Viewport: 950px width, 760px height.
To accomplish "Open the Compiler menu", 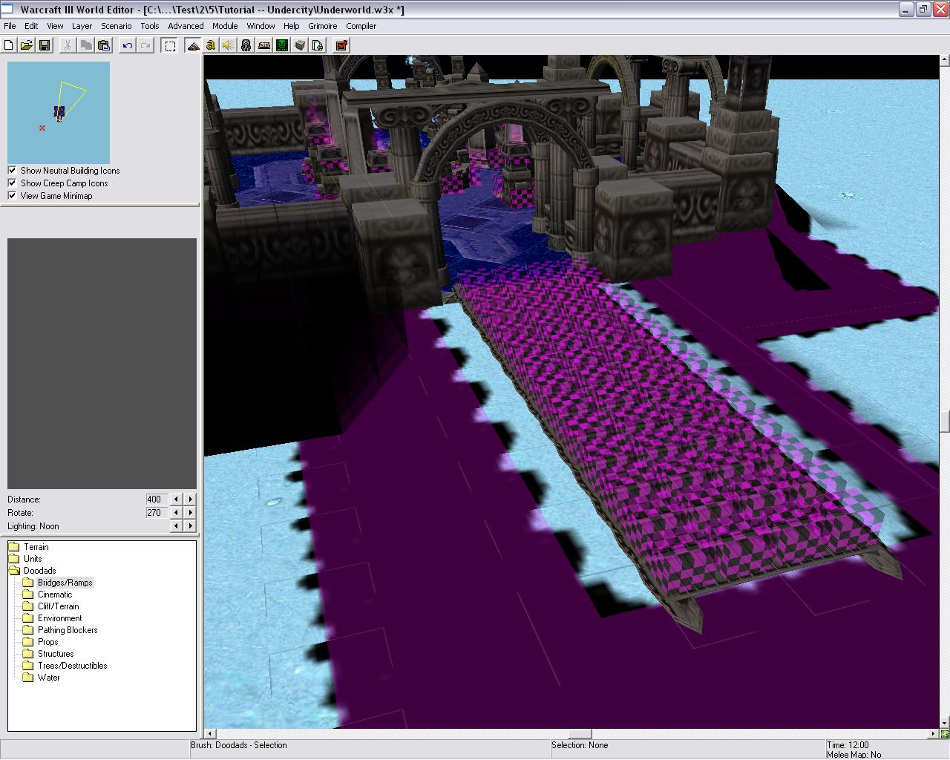I will 361,26.
